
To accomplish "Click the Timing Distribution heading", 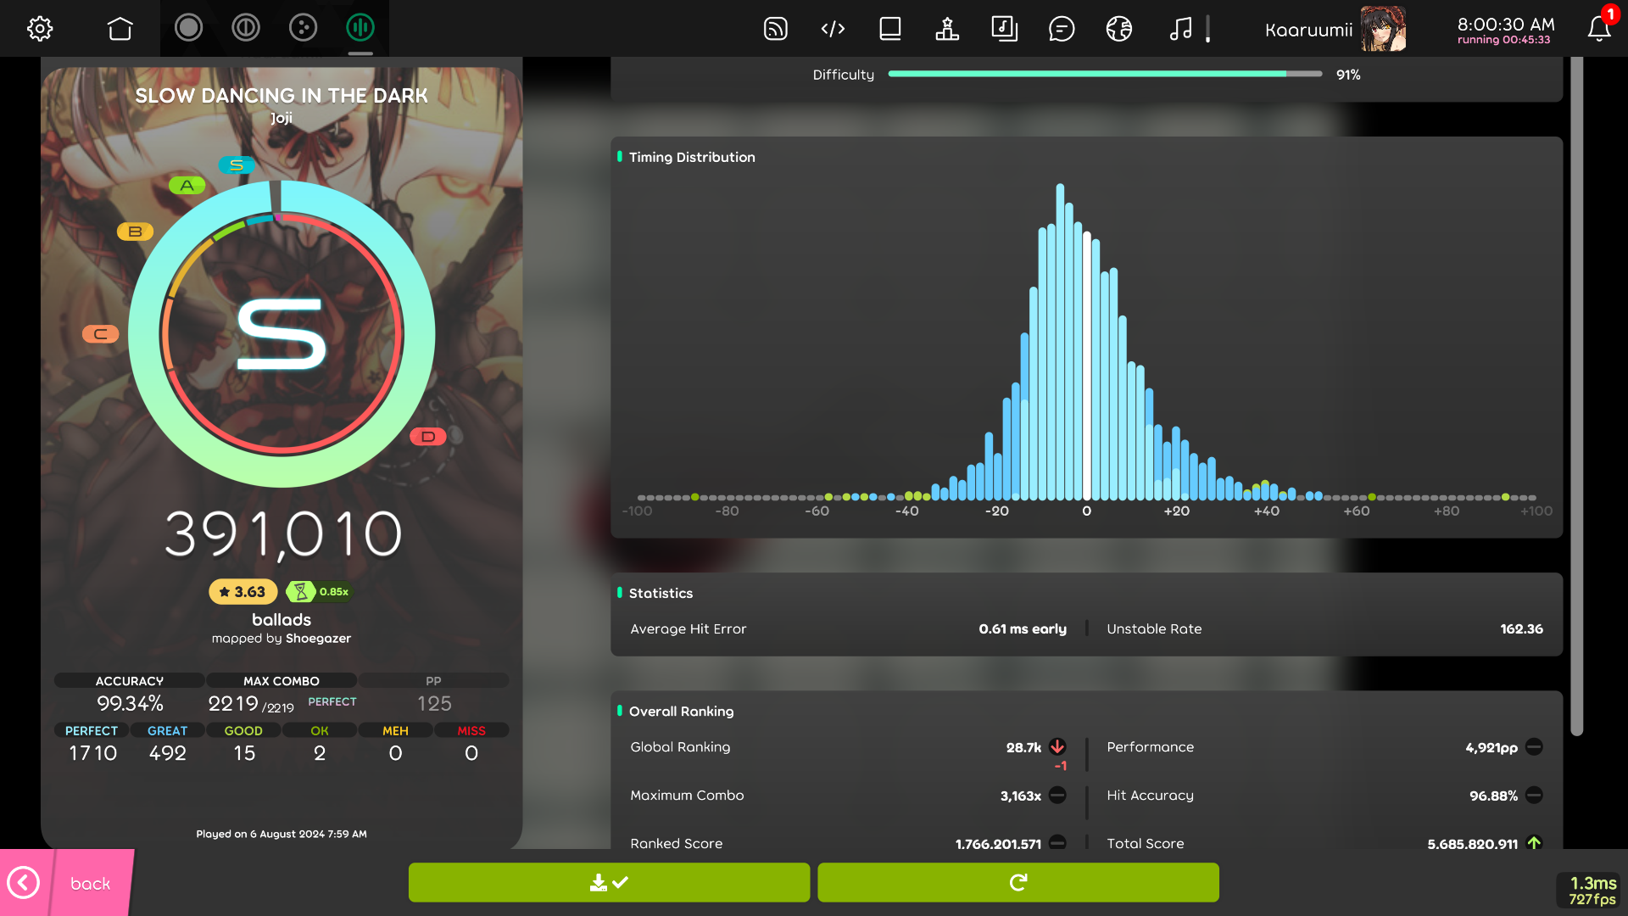I will tap(692, 157).
